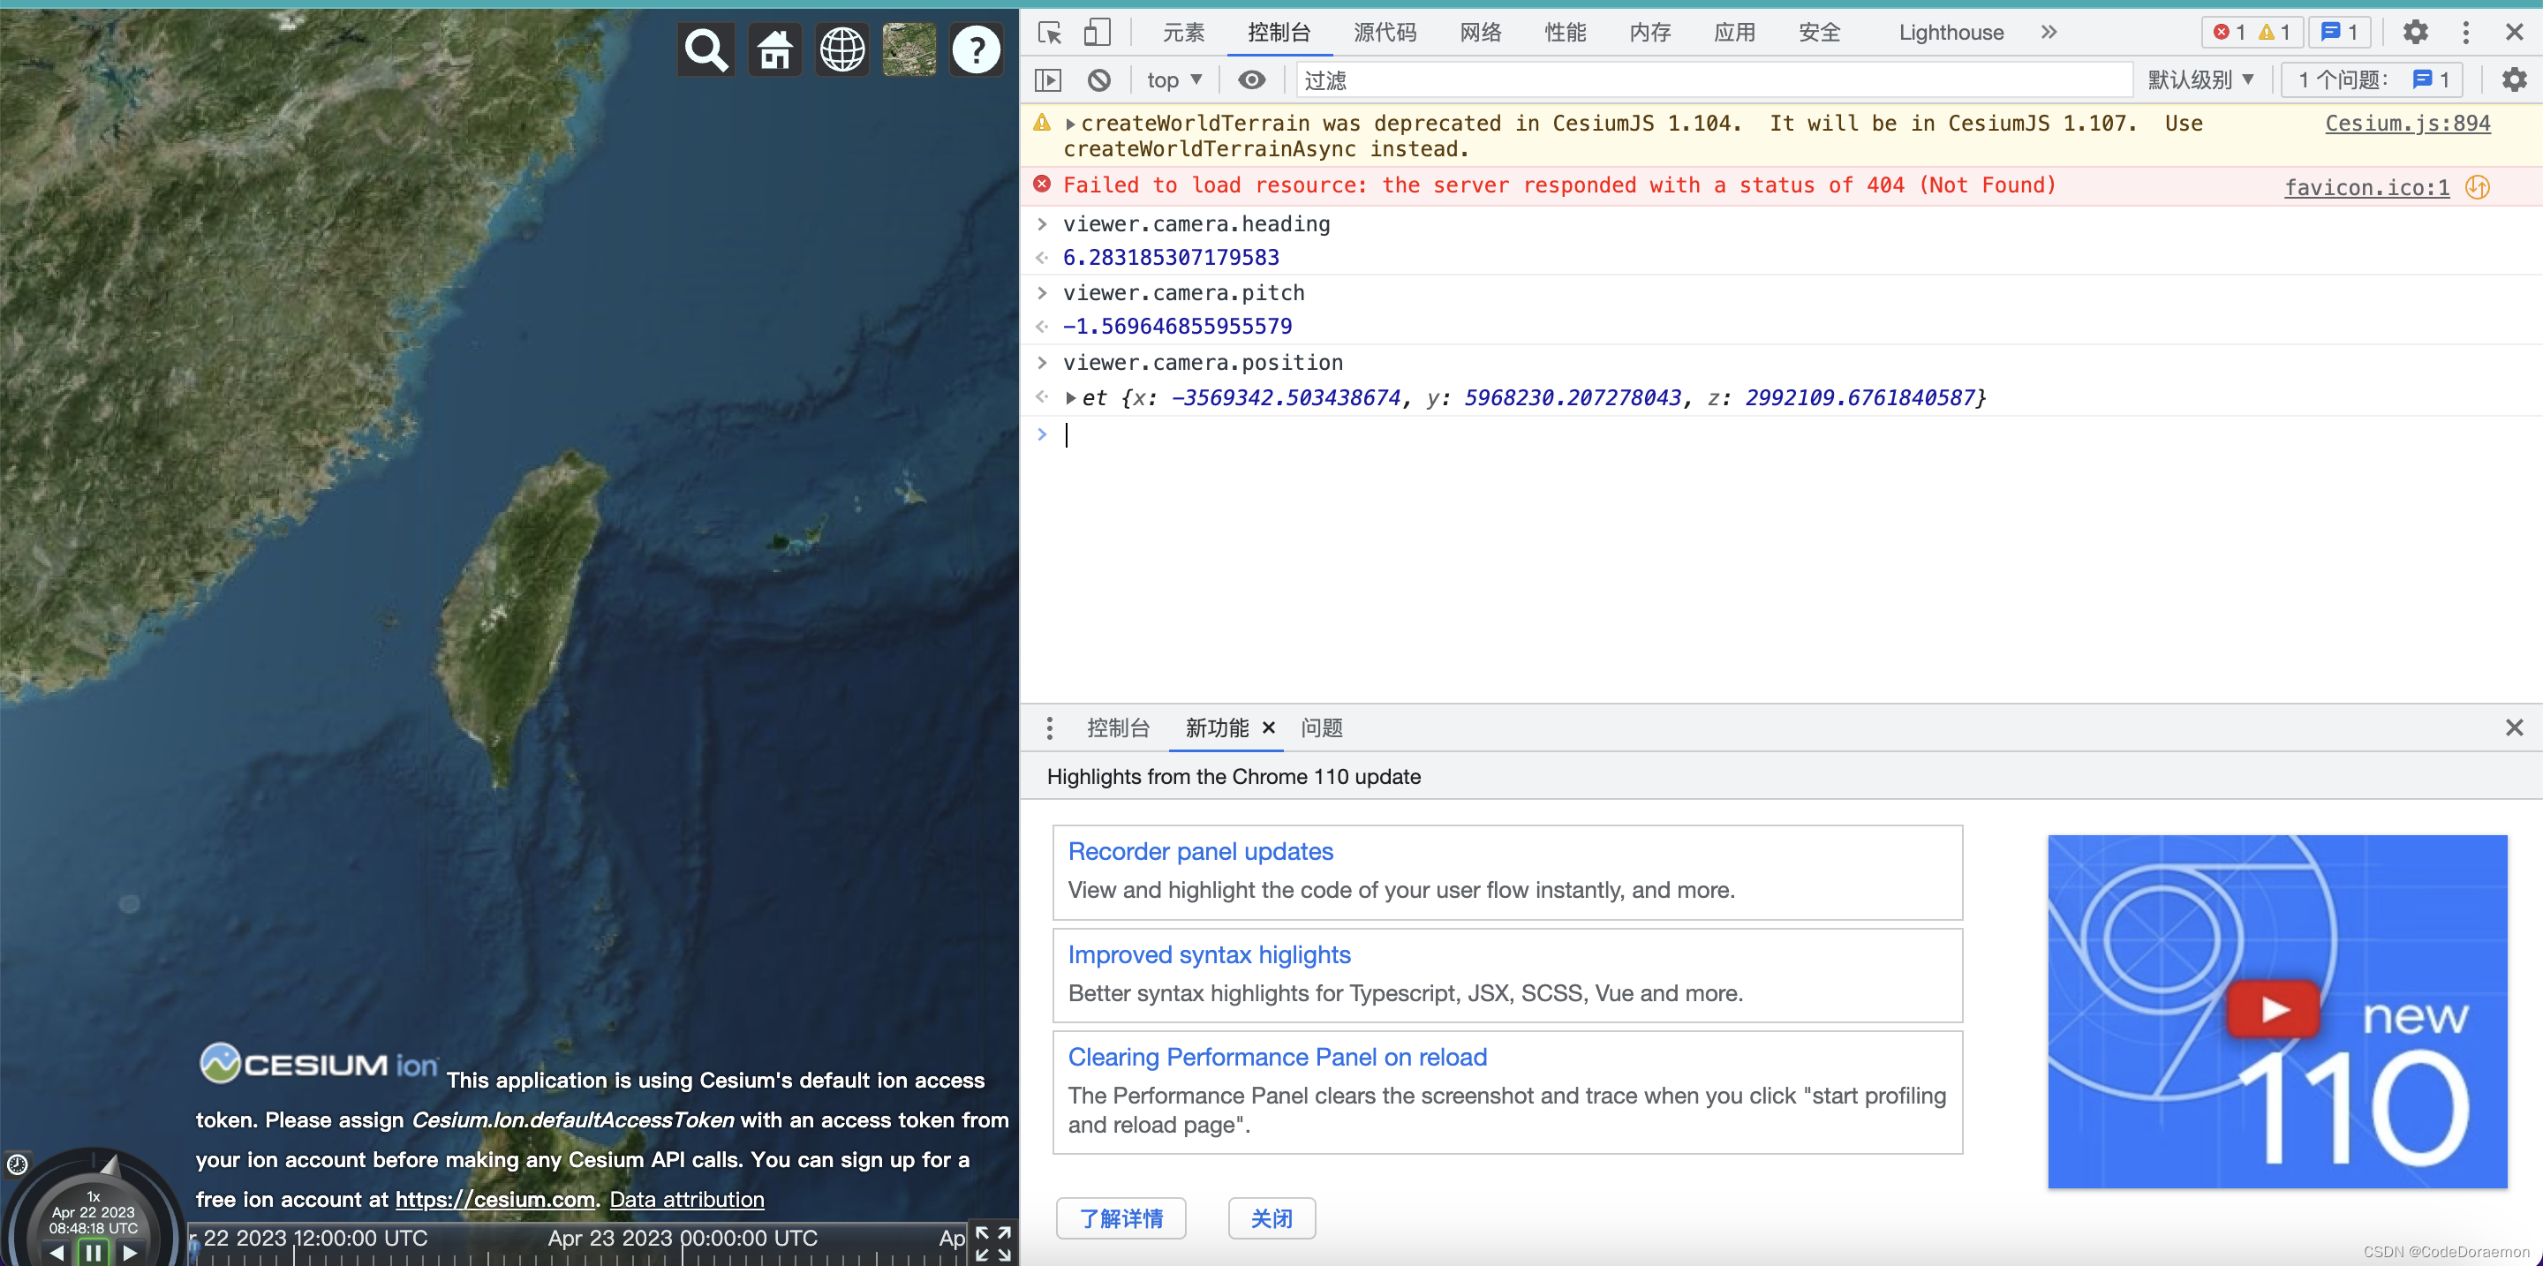
Task: Select the 问题 (Issues) tab
Action: point(1322,727)
